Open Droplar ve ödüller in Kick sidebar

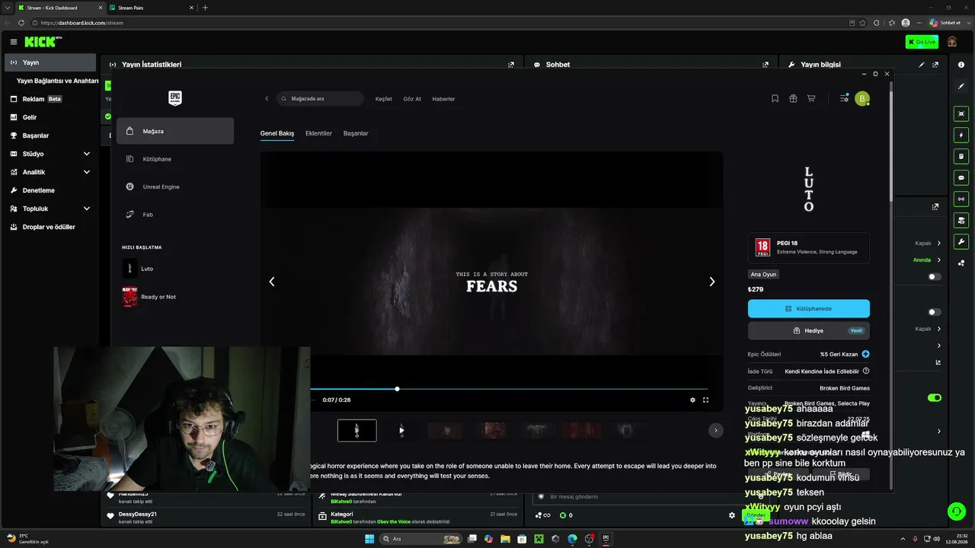tap(50, 227)
